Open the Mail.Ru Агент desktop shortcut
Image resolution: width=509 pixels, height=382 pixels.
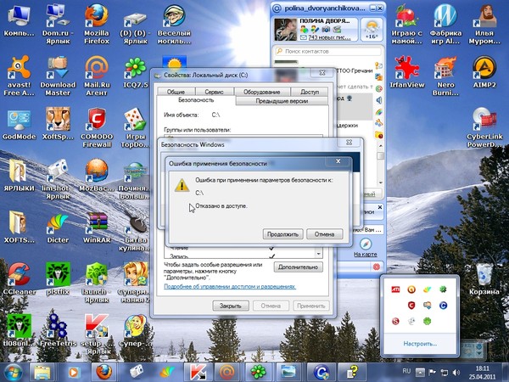point(97,76)
